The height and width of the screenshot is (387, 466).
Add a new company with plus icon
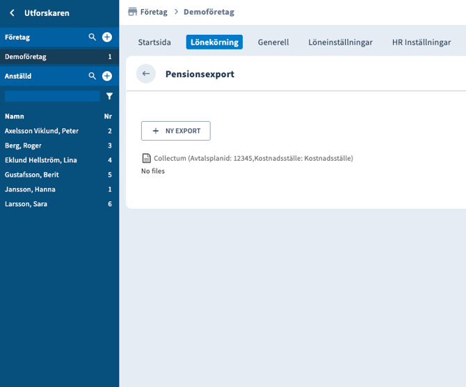107,37
